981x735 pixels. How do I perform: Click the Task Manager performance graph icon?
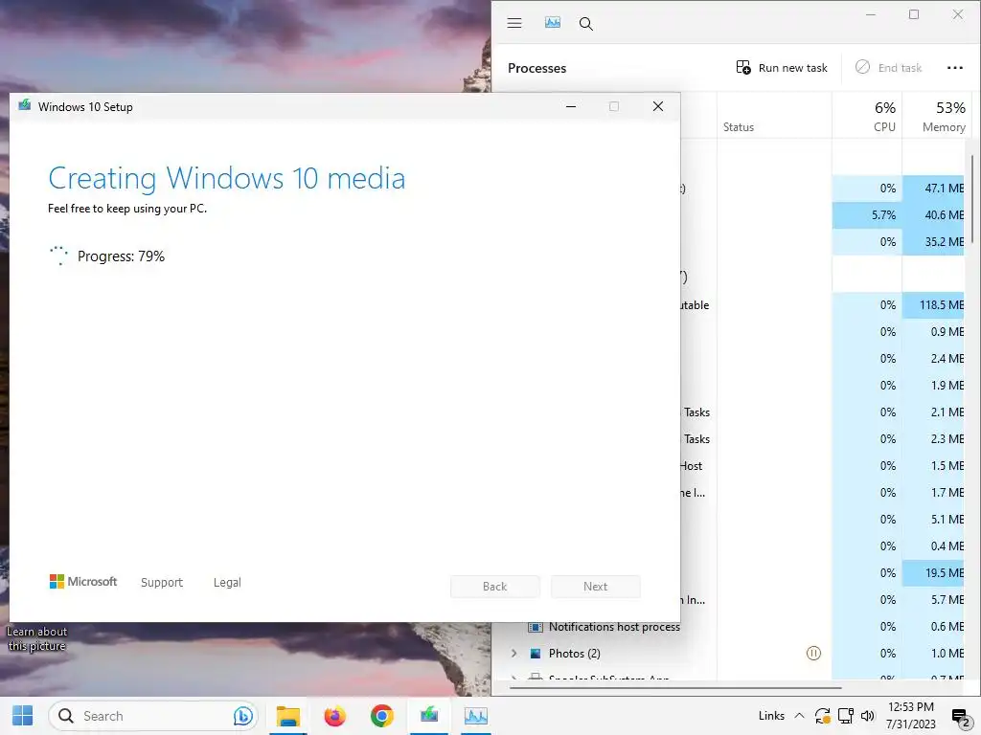click(x=553, y=23)
